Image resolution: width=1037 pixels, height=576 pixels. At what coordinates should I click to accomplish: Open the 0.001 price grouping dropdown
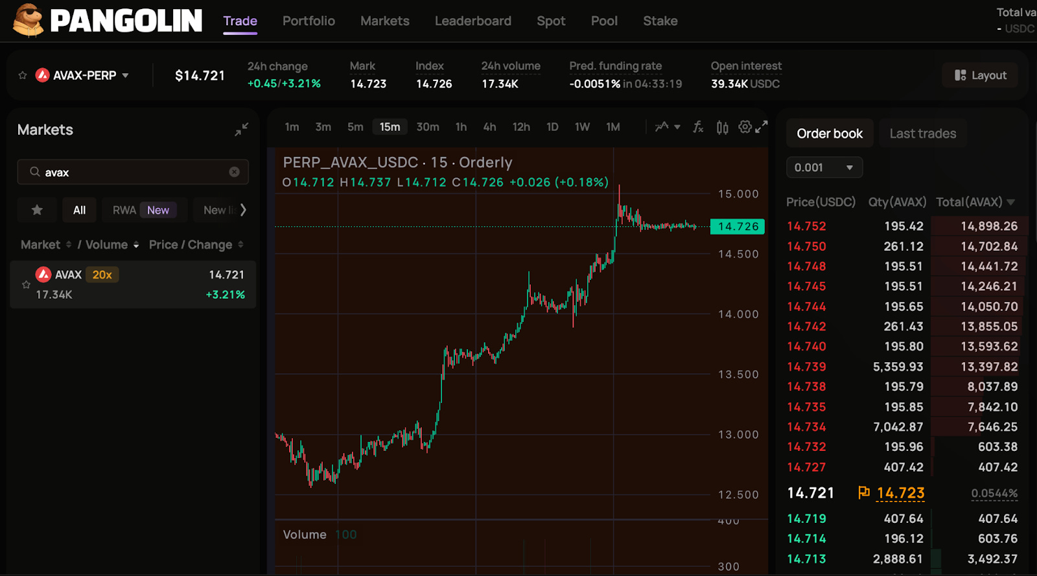point(824,167)
